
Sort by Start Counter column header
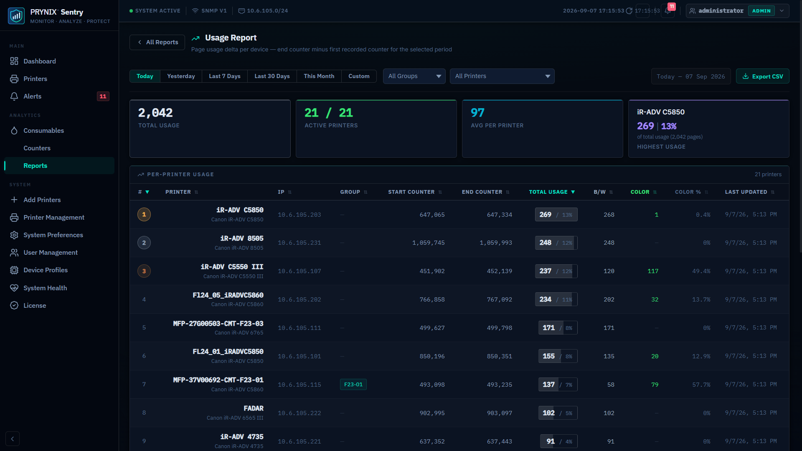click(415, 192)
